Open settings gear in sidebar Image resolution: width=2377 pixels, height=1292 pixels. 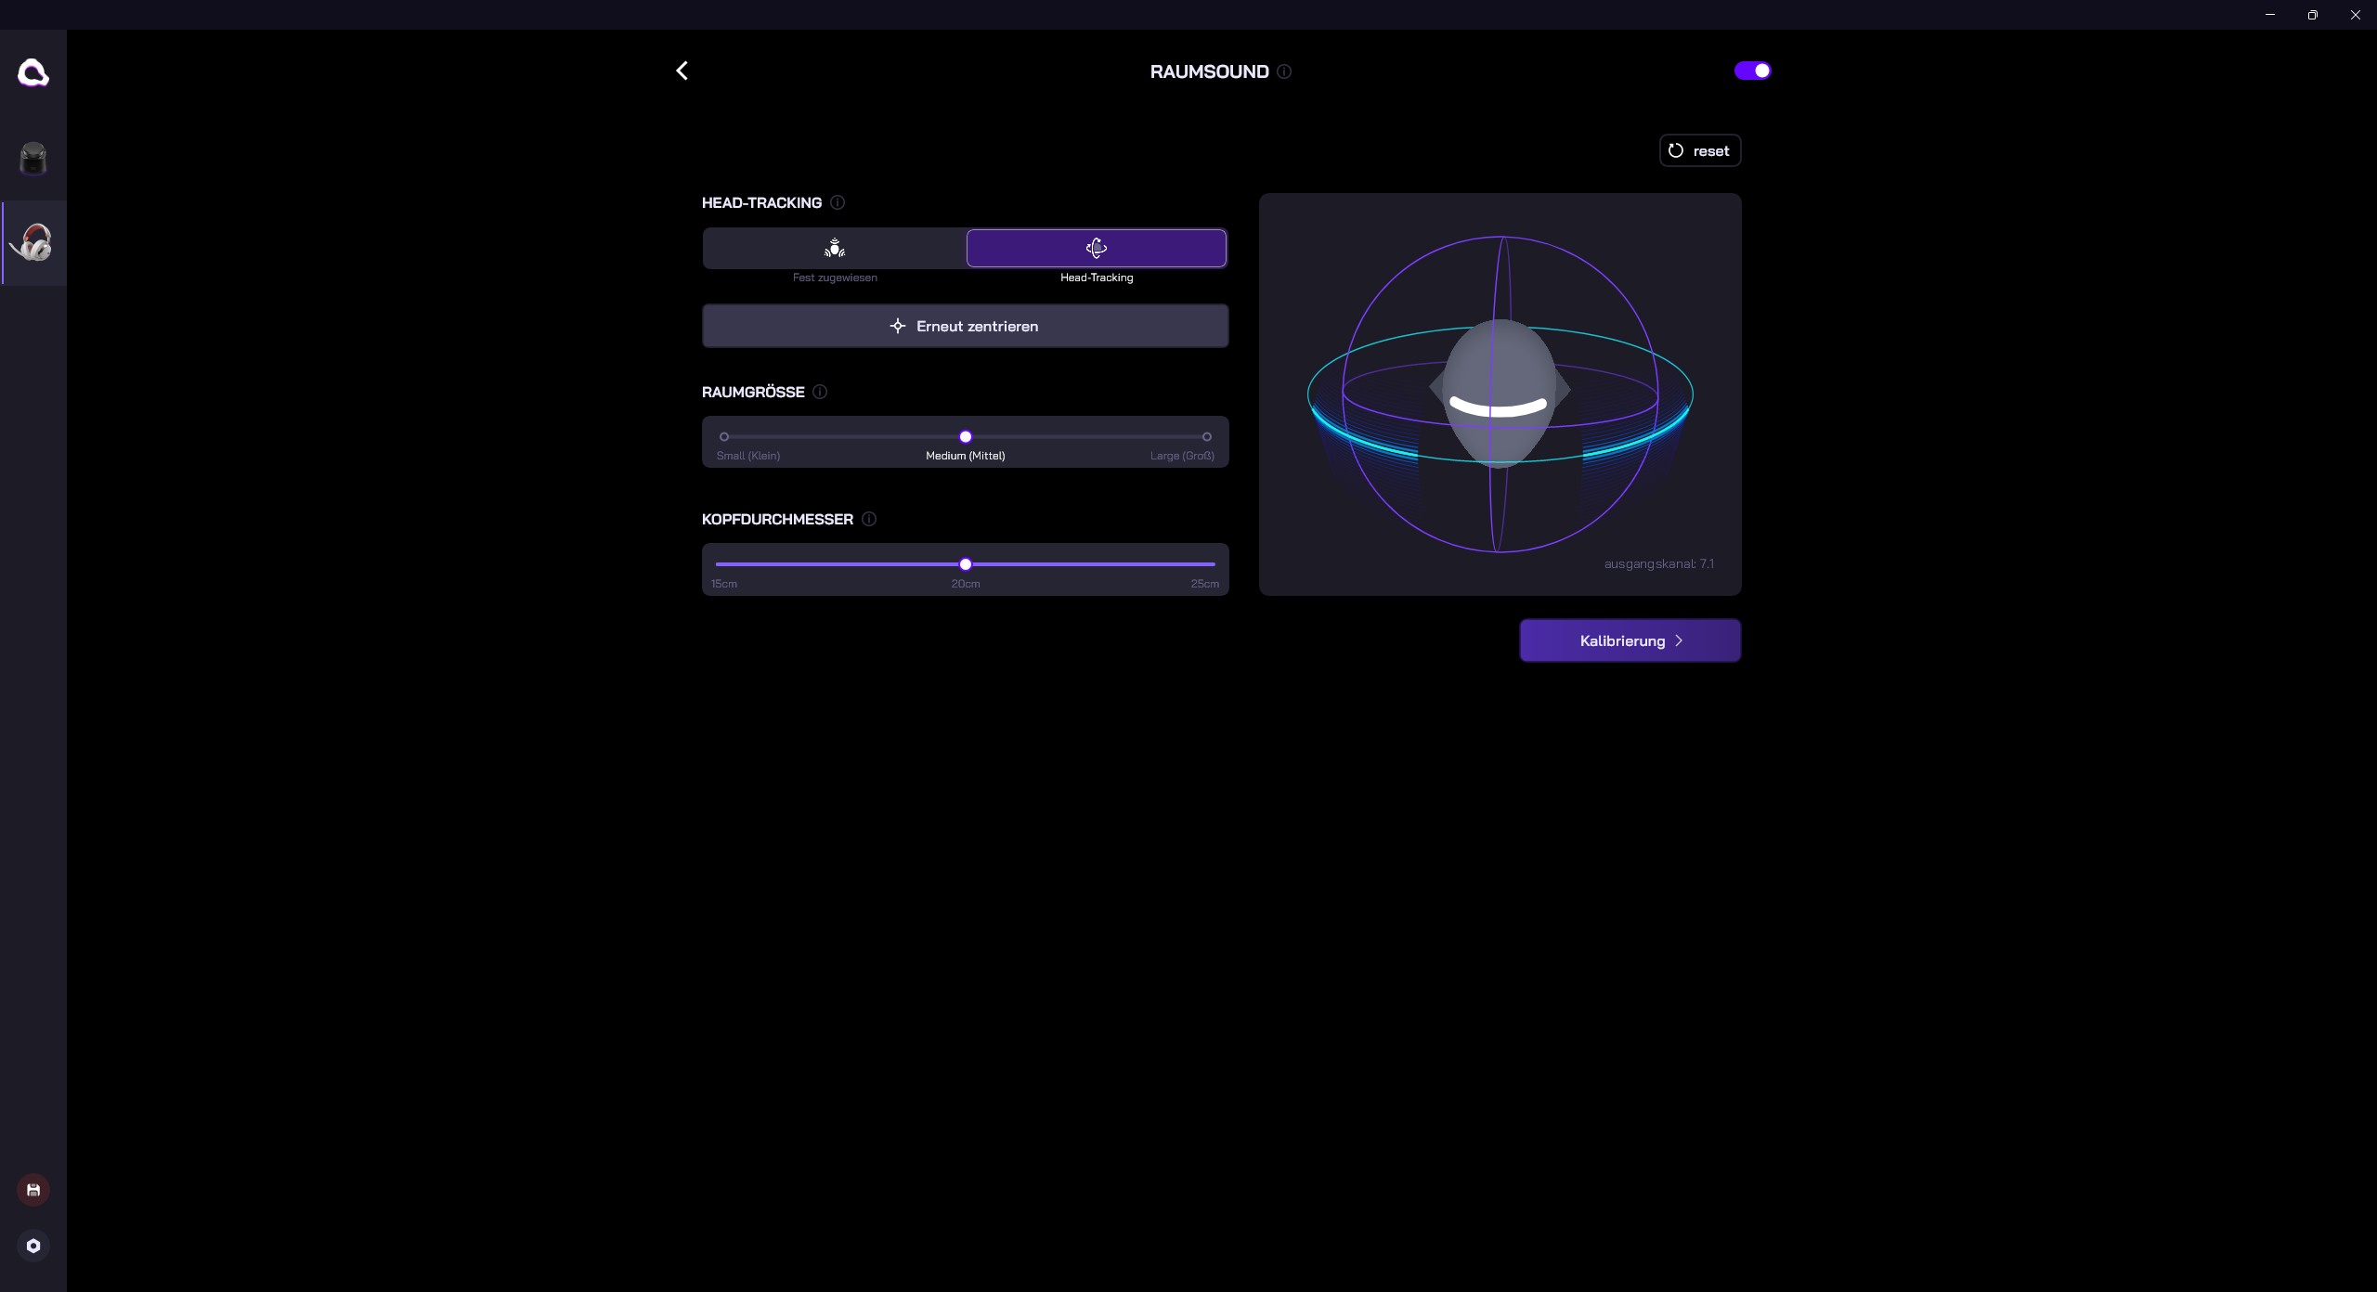[33, 1246]
